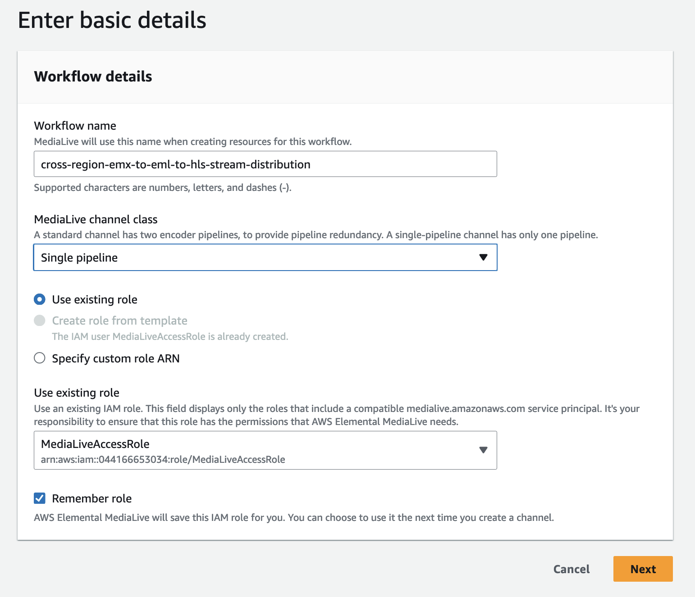The image size is (695, 597).
Task: Uncheck the Remember role checkbox
Action: 40,498
